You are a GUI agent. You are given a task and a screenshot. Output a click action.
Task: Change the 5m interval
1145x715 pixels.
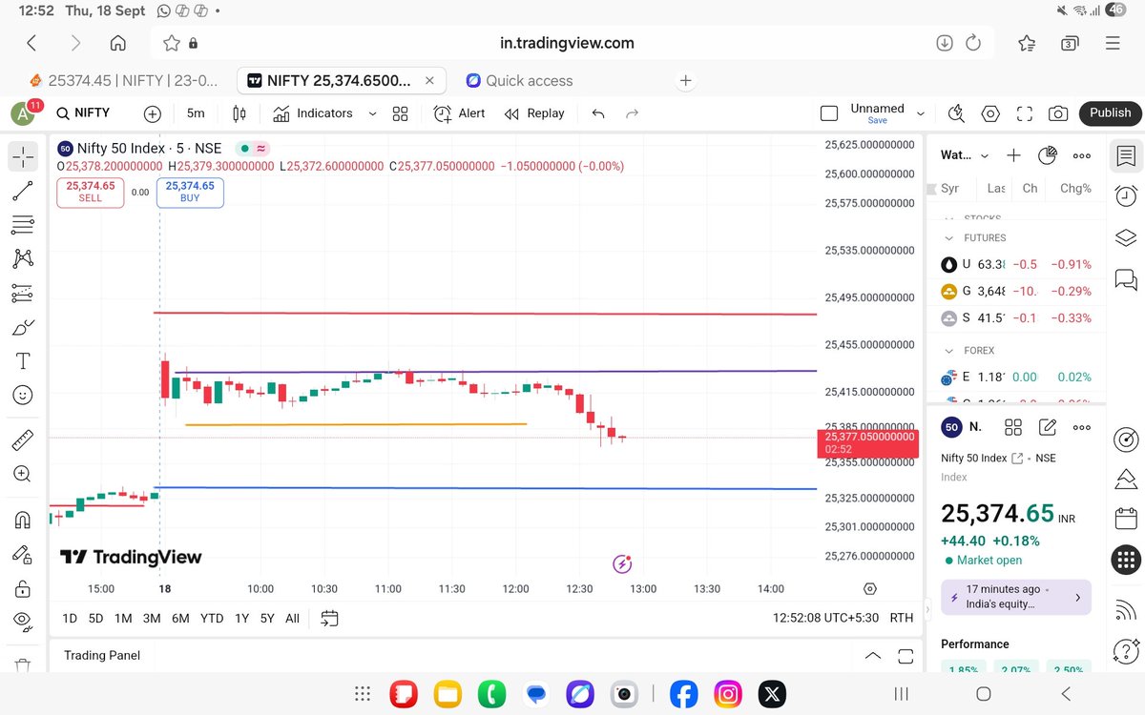click(196, 113)
